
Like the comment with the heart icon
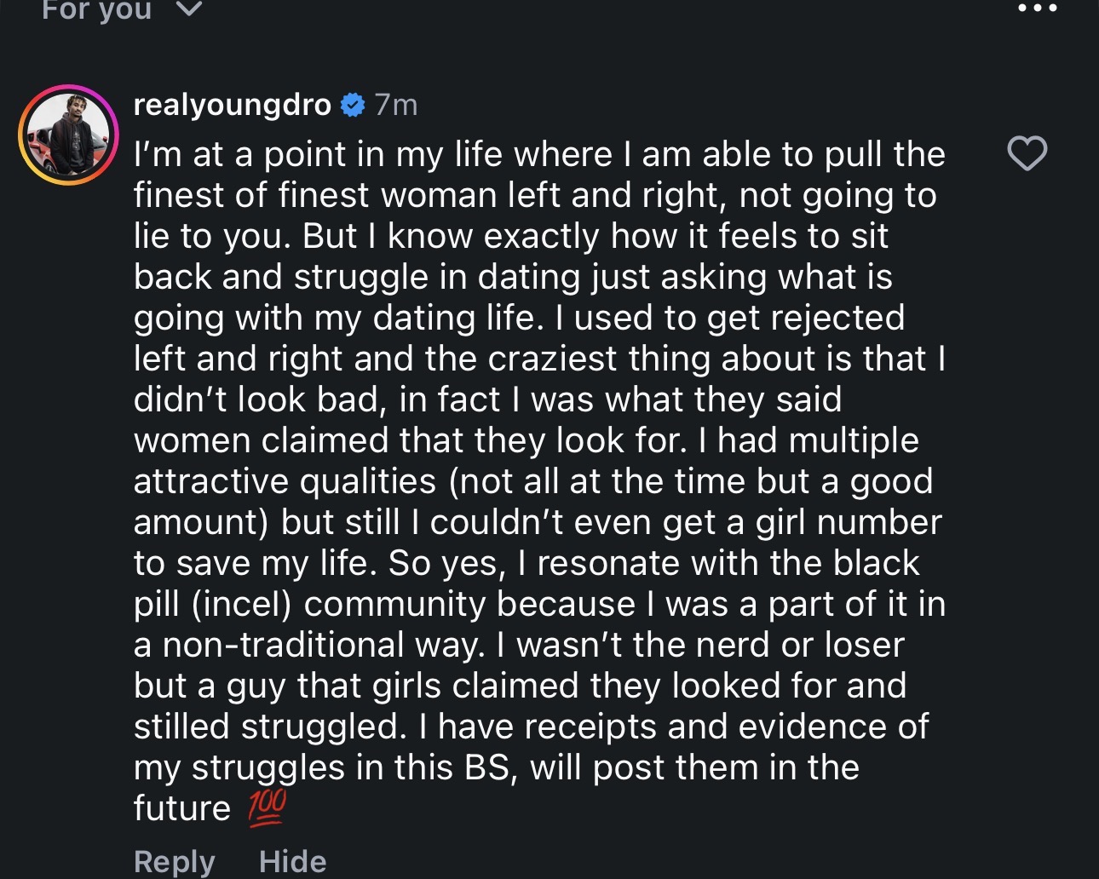tap(1027, 153)
